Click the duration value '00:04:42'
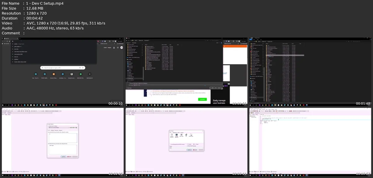 pos(35,18)
